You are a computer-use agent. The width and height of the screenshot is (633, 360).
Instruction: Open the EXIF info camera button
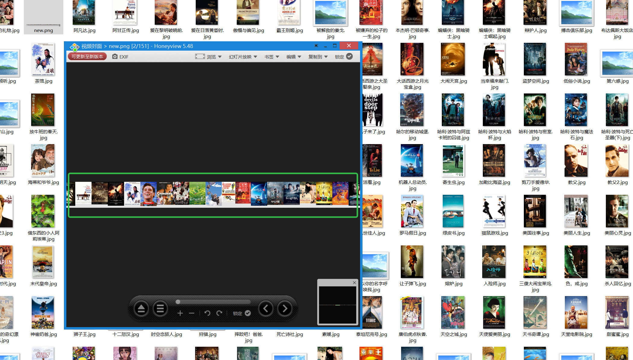120,57
